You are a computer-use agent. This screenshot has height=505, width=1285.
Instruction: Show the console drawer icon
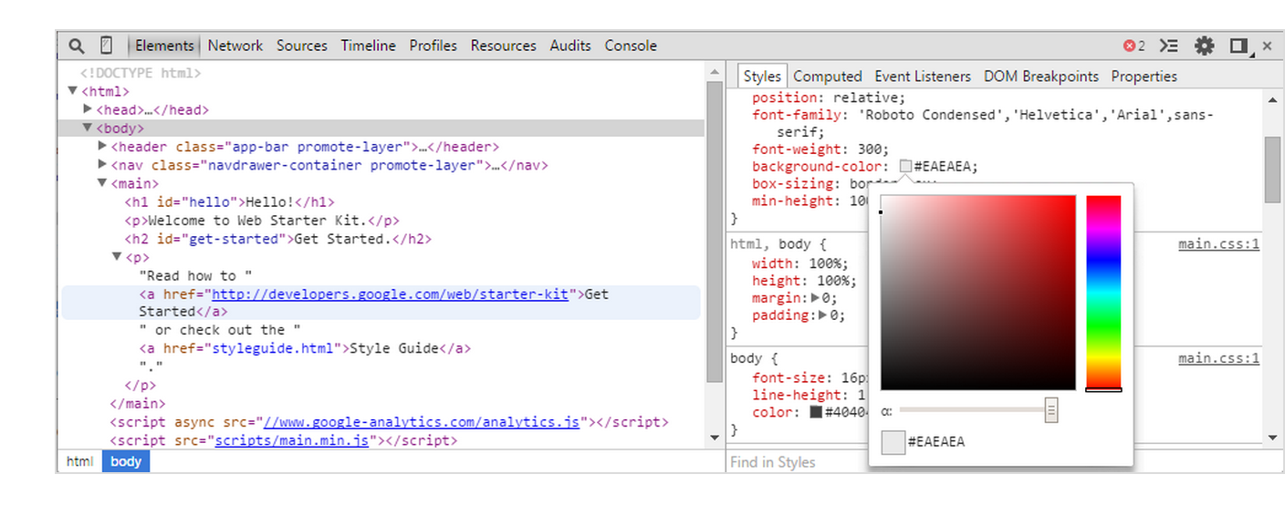pos(1169,46)
